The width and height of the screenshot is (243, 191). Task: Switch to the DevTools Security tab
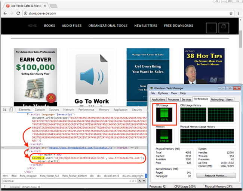137,110
